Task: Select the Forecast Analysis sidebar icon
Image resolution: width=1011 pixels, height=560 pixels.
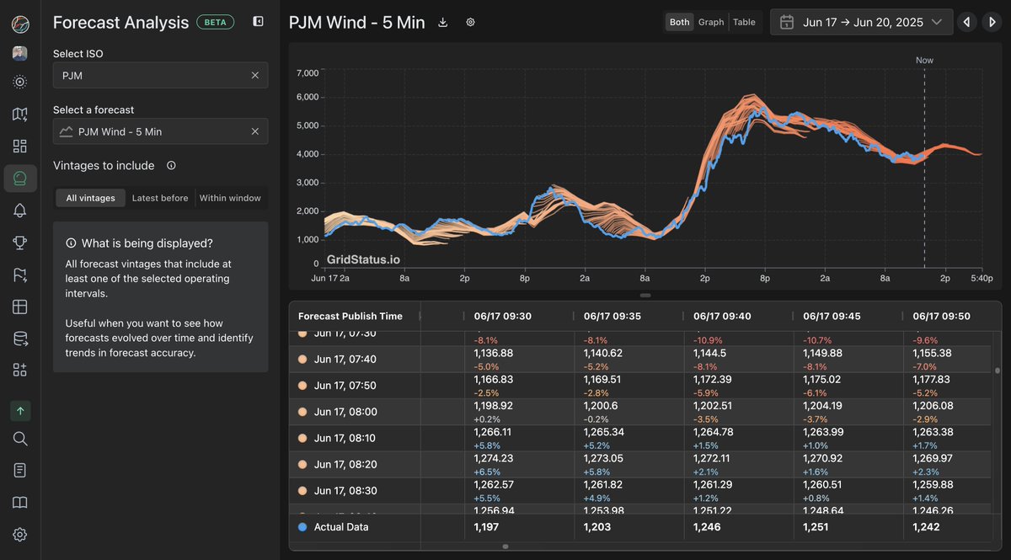Action: [20, 178]
